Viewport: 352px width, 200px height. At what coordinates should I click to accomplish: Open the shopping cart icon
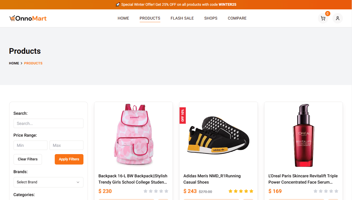point(323,18)
